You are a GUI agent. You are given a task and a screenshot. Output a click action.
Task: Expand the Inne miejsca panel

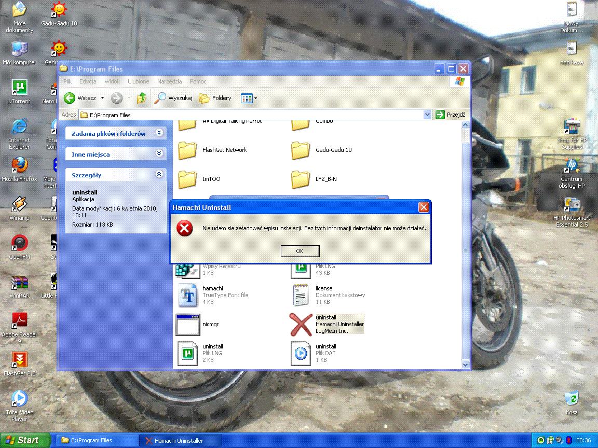click(159, 153)
